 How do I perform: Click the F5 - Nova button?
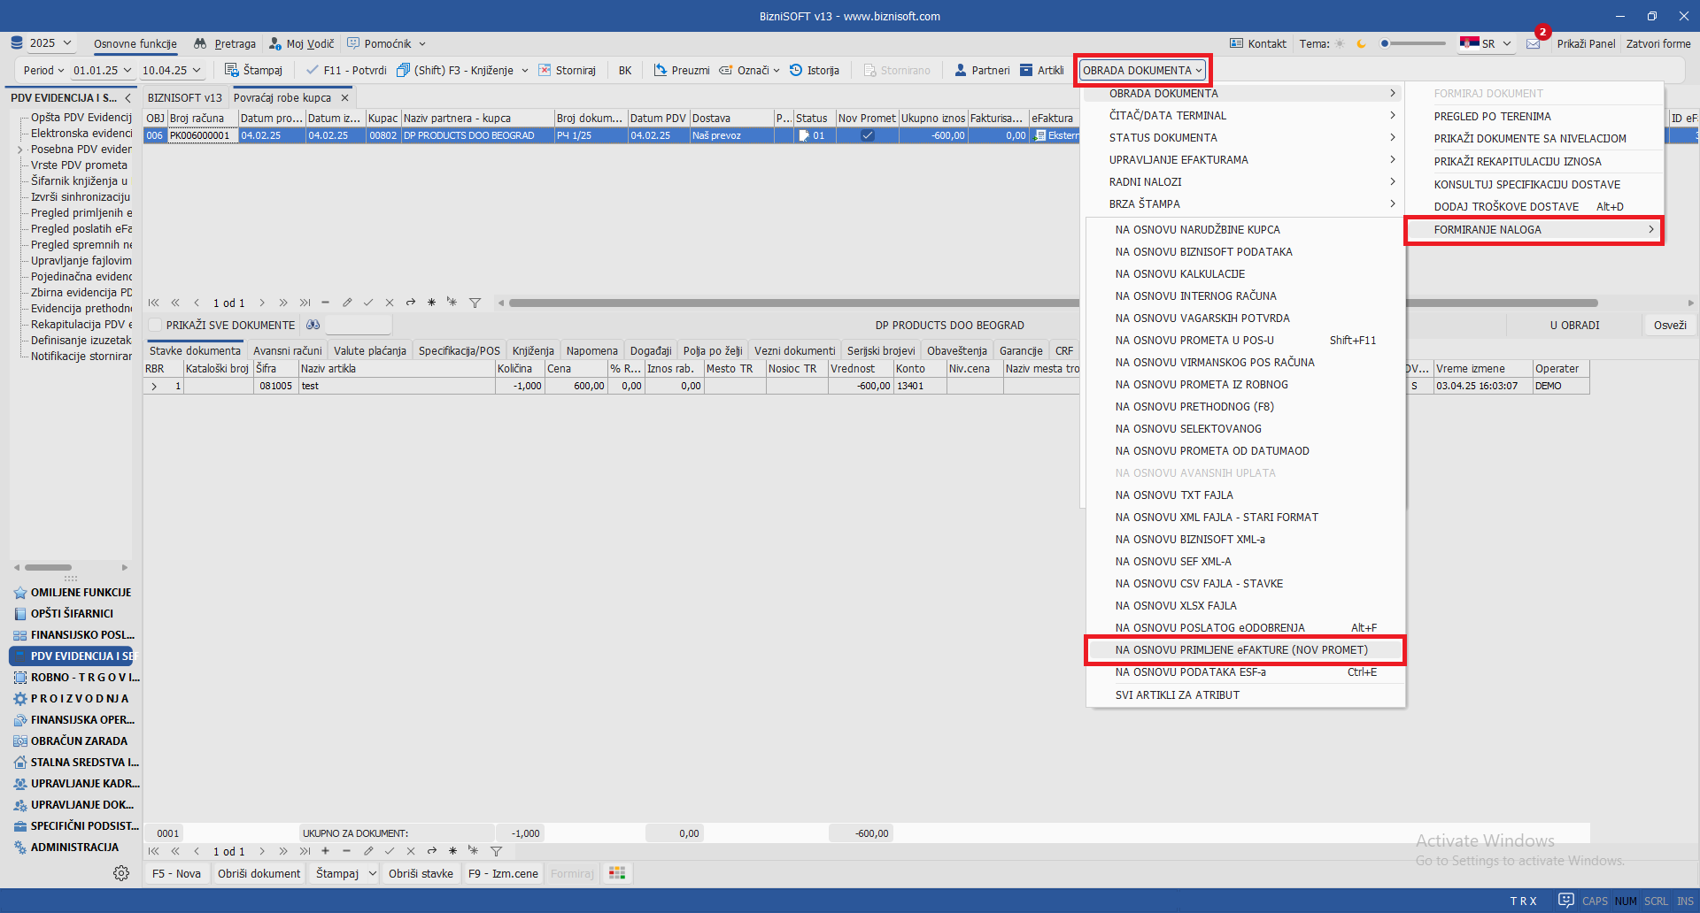point(176,873)
